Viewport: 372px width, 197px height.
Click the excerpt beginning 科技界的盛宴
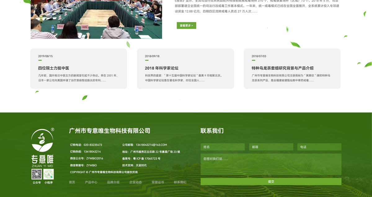tap(184, 78)
